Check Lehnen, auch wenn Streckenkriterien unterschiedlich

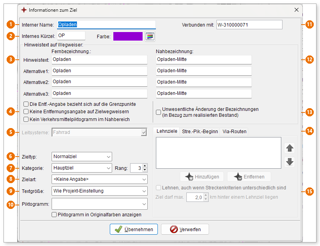point(158,188)
